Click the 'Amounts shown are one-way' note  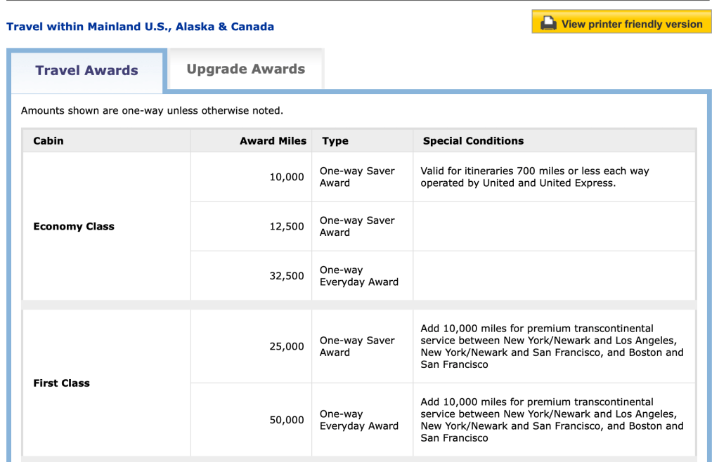152,110
